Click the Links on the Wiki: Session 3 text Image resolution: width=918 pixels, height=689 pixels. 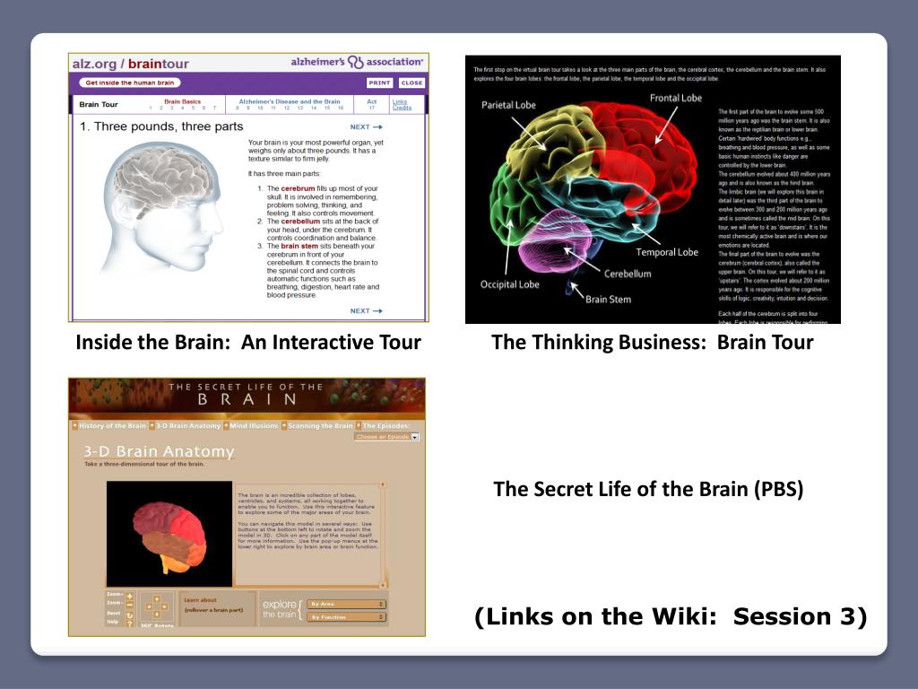coord(671,616)
